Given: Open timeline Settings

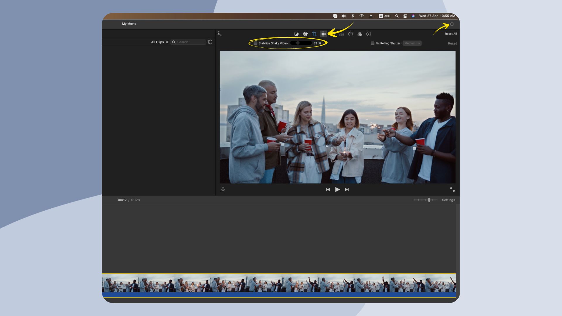Looking at the screenshot, I should 448,200.
